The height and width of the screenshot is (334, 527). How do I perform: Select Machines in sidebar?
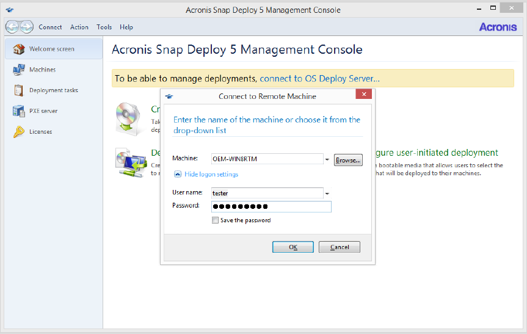[x=54, y=70]
